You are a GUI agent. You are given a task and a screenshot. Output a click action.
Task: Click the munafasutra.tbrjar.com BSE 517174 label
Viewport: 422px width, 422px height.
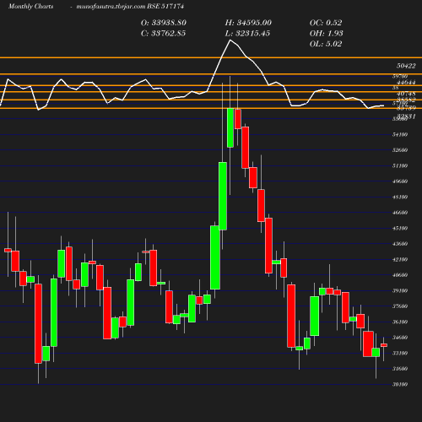130,7
